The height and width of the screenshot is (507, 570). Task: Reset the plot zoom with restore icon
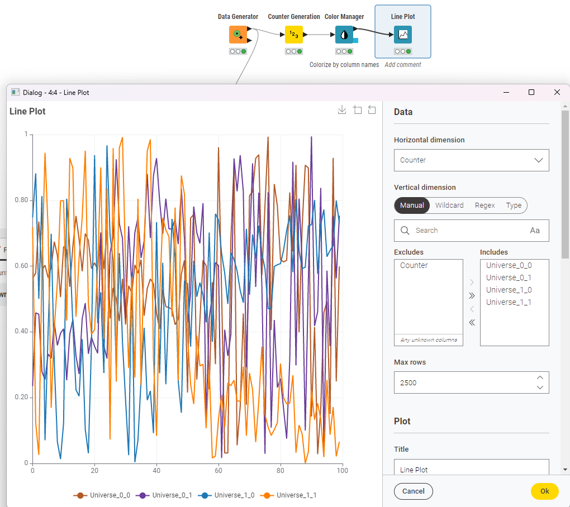372,110
